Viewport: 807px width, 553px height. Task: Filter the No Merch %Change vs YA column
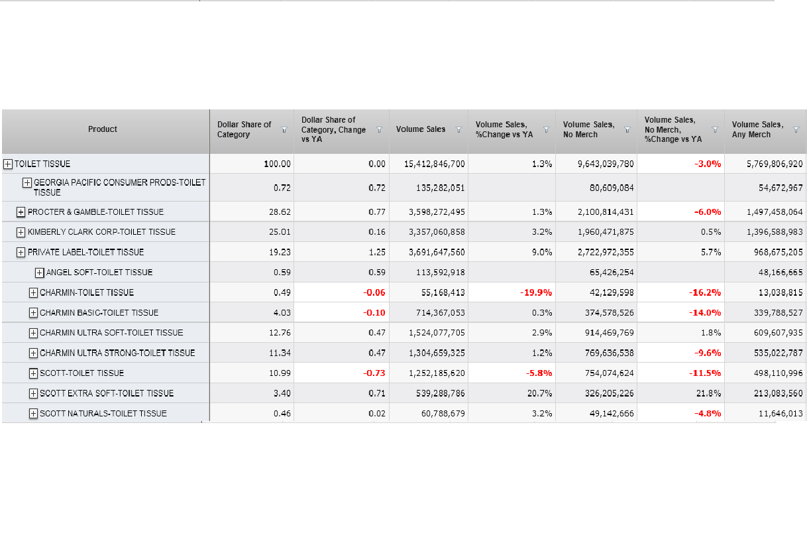[x=715, y=130]
